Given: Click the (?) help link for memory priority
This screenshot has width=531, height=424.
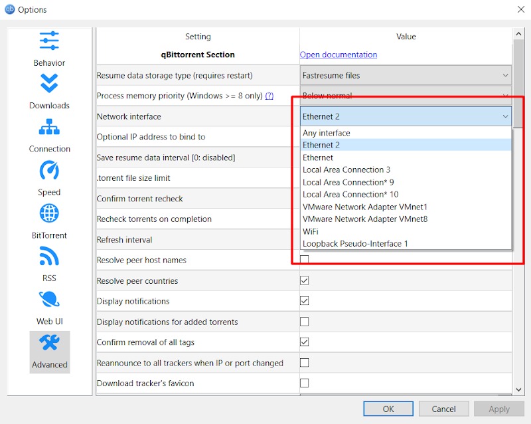Looking at the screenshot, I should point(269,96).
